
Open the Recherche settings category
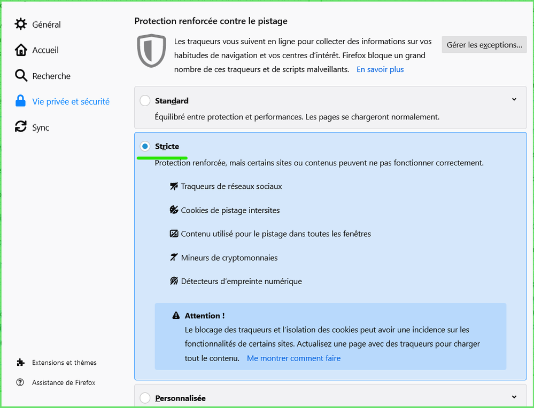point(51,76)
